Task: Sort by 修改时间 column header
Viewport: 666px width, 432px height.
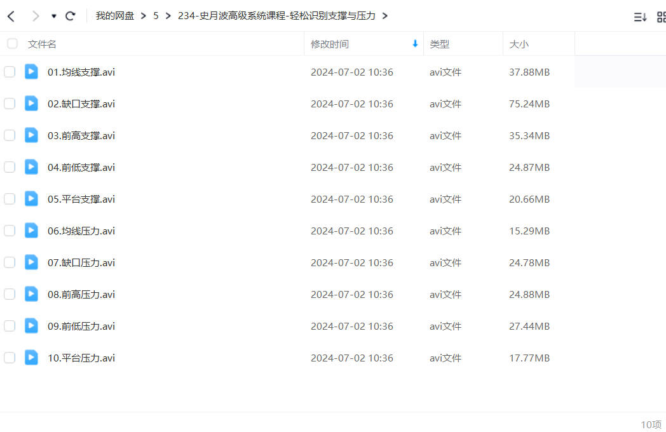Action: coord(330,44)
